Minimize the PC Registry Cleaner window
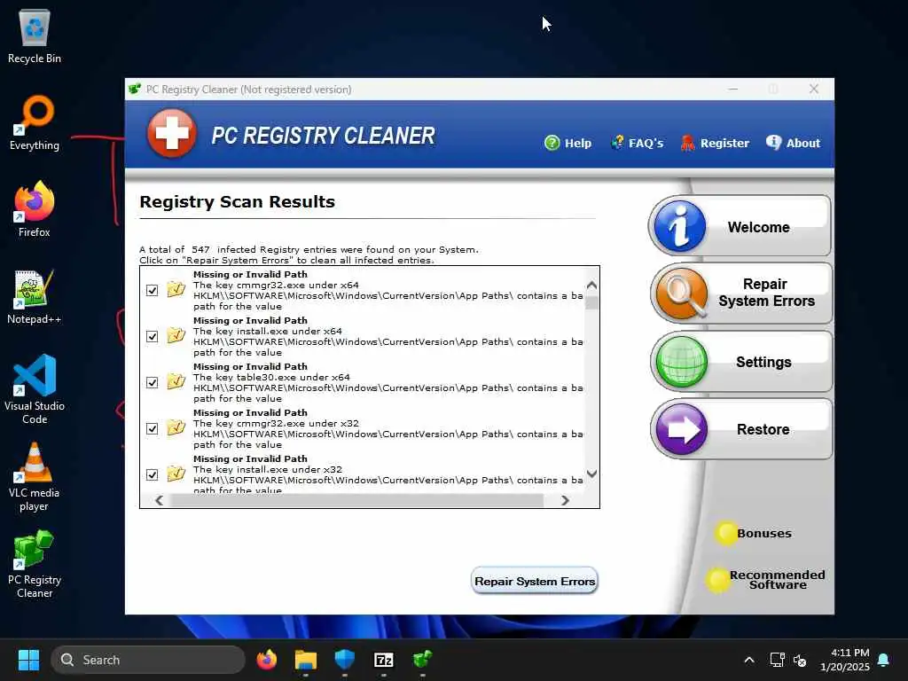Image resolution: width=908 pixels, height=681 pixels. [x=733, y=89]
